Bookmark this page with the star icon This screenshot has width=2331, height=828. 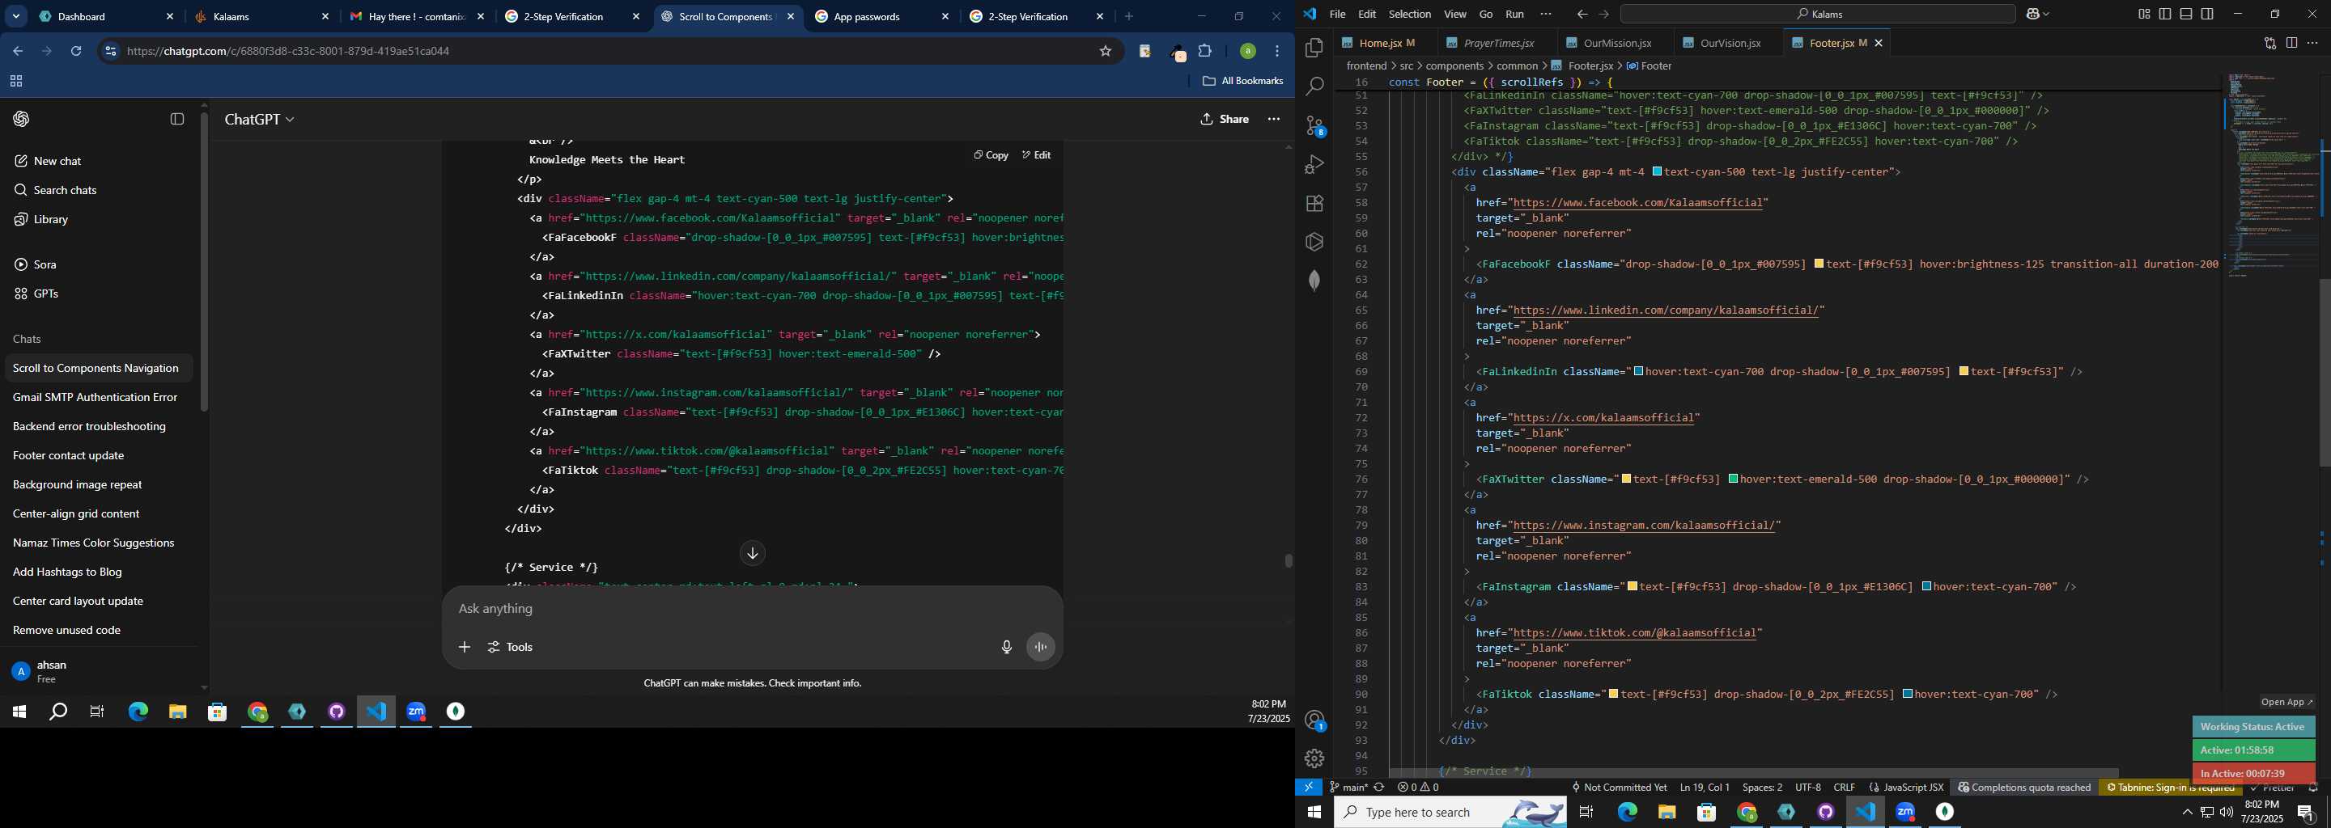click(1105, 52)
